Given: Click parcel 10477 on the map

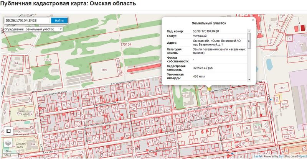Looking at the screenshot, I should (x=48, y=60).
